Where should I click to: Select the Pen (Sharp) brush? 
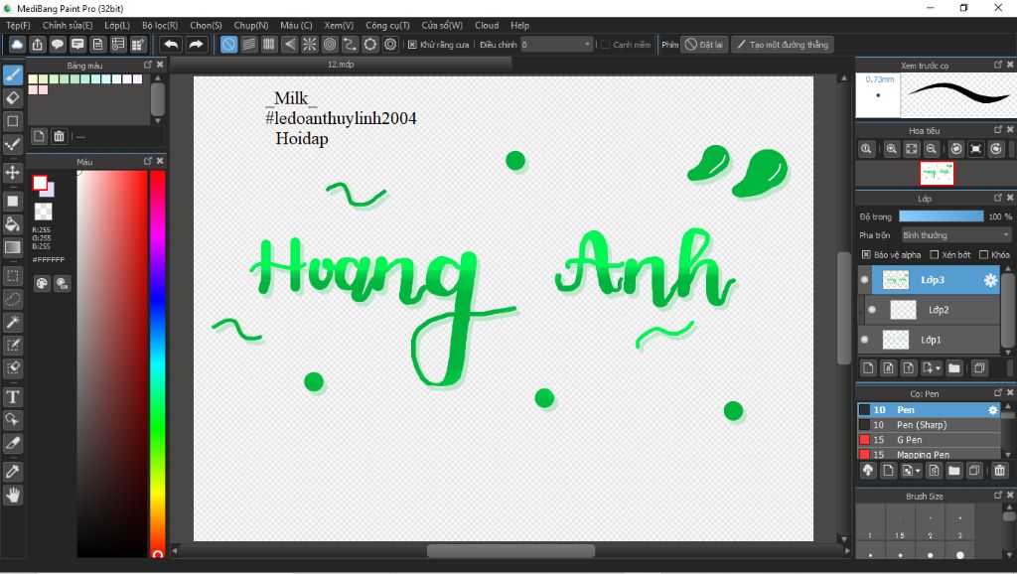click(929, 425)
